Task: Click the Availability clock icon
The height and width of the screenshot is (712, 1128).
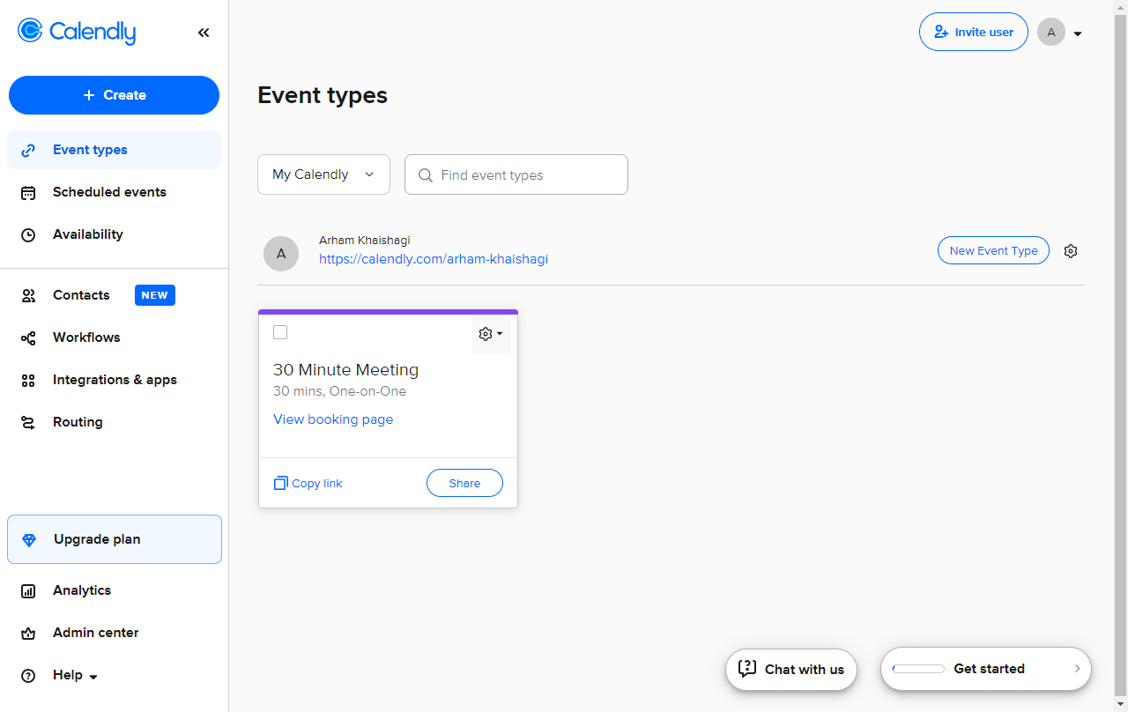Action: click(28, 235)
